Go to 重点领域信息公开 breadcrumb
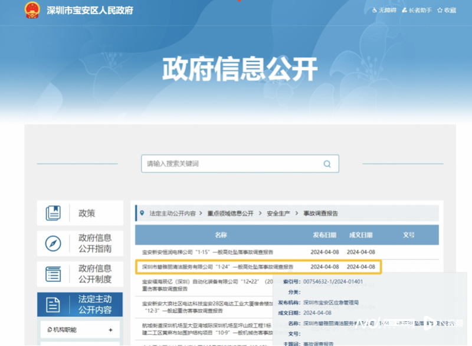Screen dimensions: 472x346 point(230,213)
